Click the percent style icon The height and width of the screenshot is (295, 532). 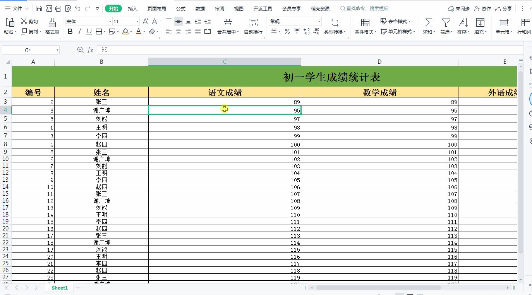coord(287,32)
